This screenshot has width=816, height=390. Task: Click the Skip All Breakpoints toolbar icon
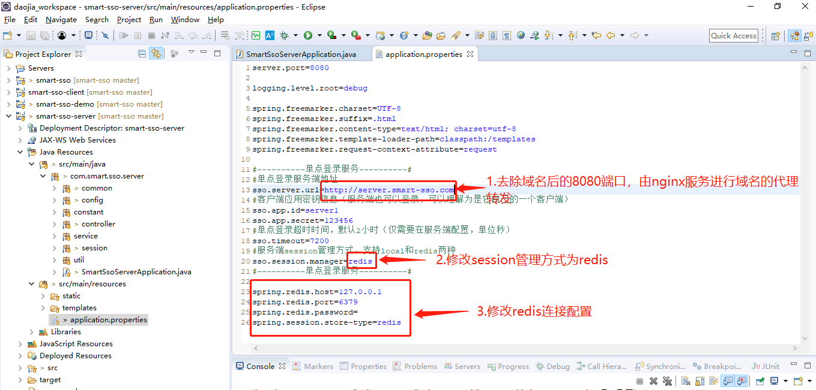[105, 35]
